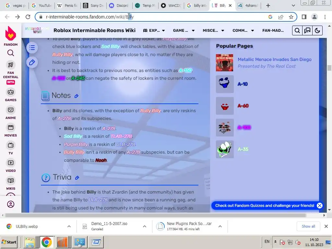Open the Anime section icon
This screenshot has height=249, width=332.
(11, 110)
